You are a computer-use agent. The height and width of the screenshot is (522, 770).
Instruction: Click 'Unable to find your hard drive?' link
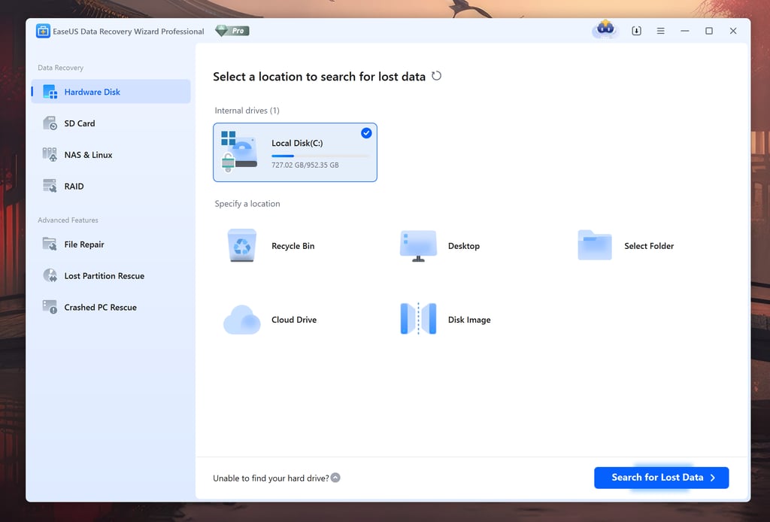click(x=271, y=478)
